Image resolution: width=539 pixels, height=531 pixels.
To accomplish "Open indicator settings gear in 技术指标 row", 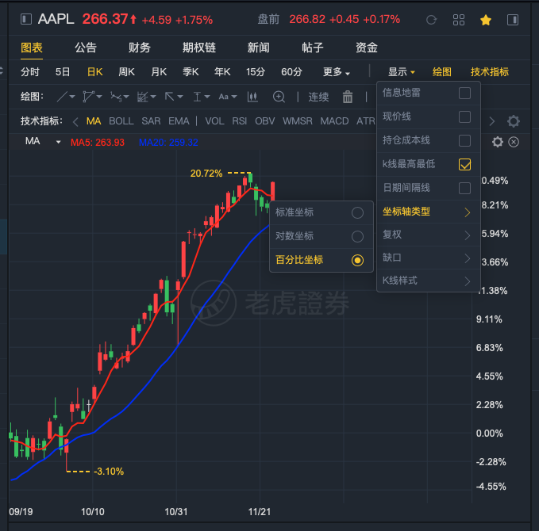I will (514, 121).
